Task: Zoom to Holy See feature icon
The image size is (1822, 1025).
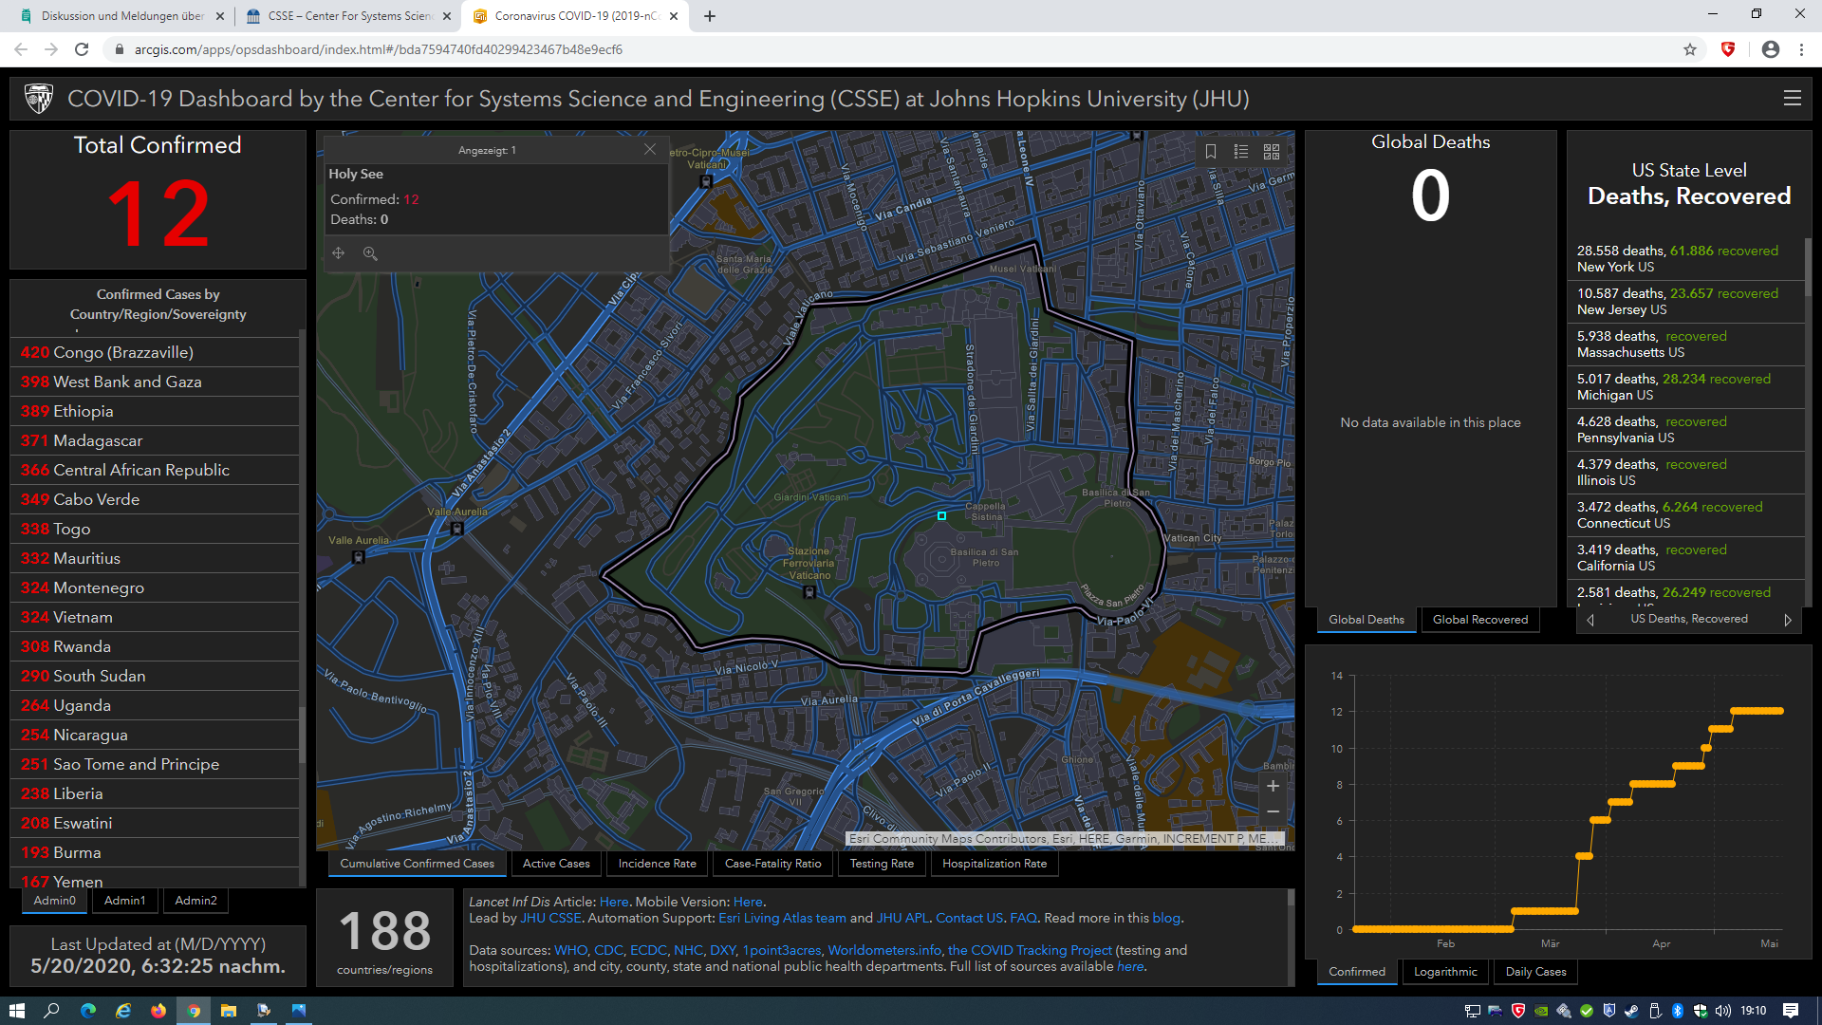Action: click(370, 253)
